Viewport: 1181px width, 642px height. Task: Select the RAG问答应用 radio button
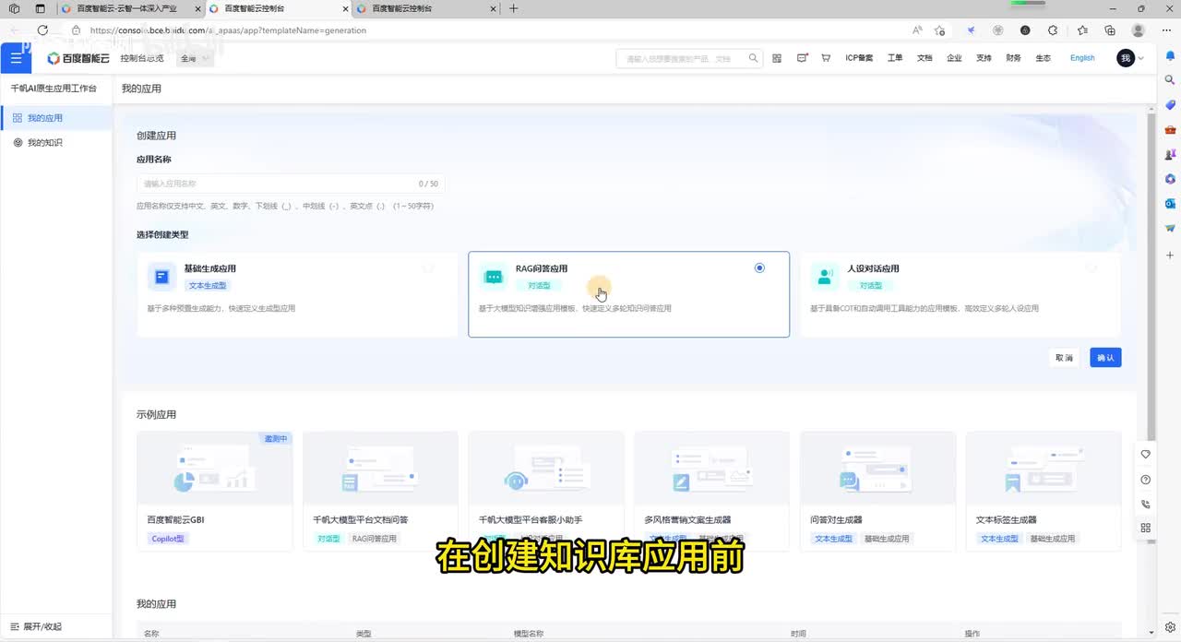pos(759,268)
